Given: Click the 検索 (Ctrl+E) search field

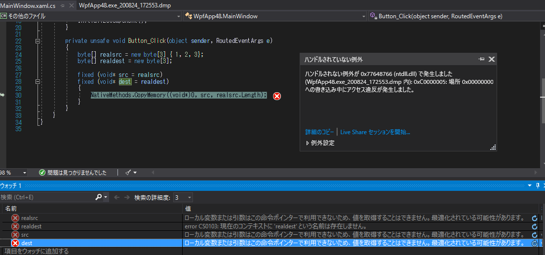Looking at the screenshot, I should pos(47,197).
